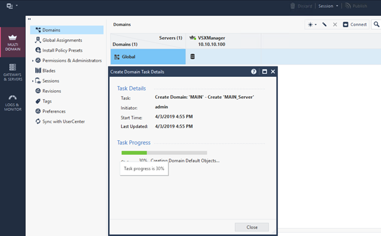The image size is (381, 236).
Task: Select the Sessions item
Action: click(51, 81)
